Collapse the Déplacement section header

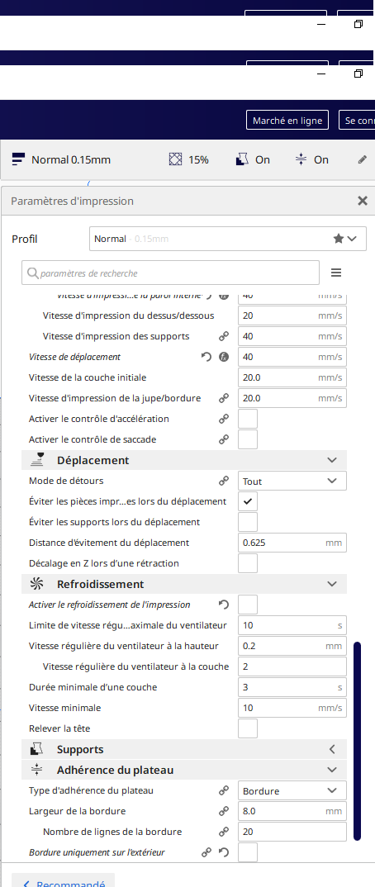184,461
